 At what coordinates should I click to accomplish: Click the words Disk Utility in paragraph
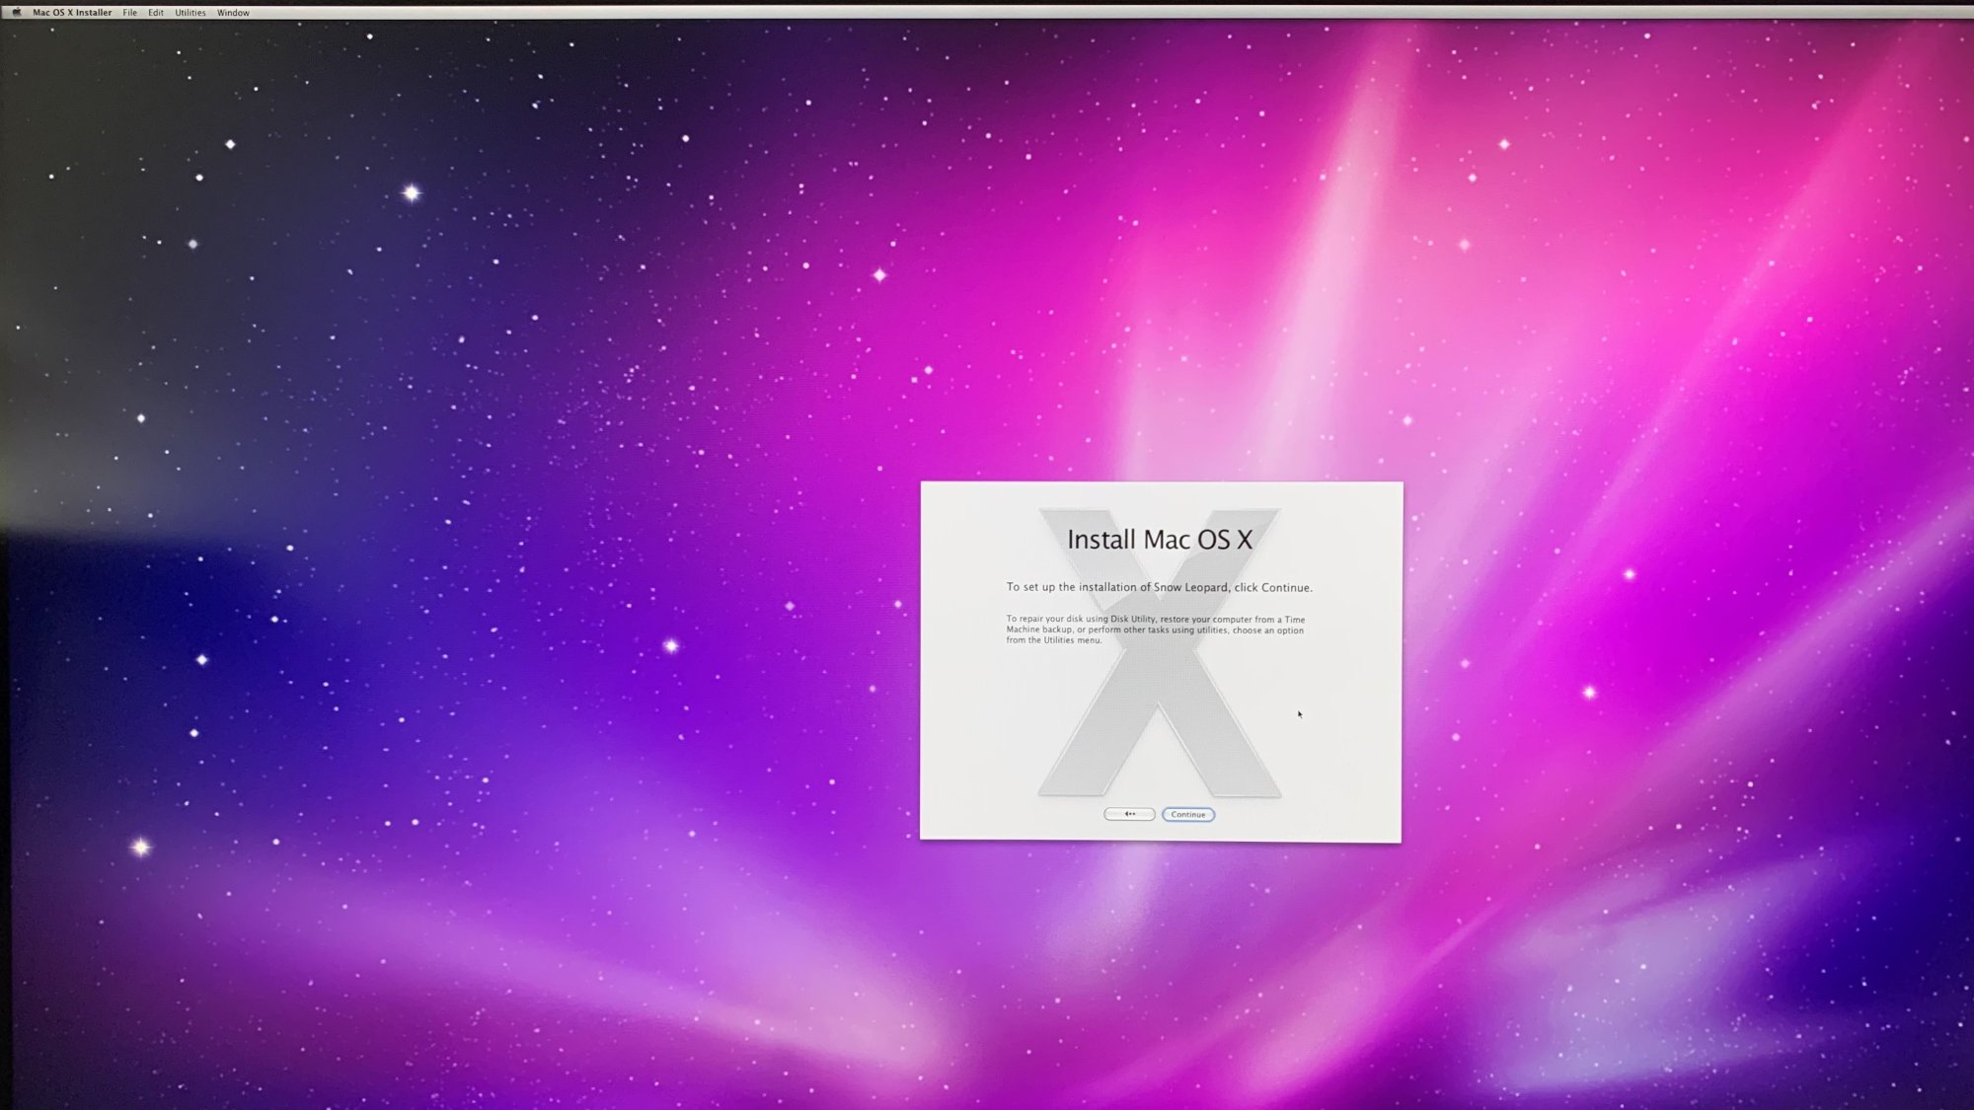pos(1133,620)
